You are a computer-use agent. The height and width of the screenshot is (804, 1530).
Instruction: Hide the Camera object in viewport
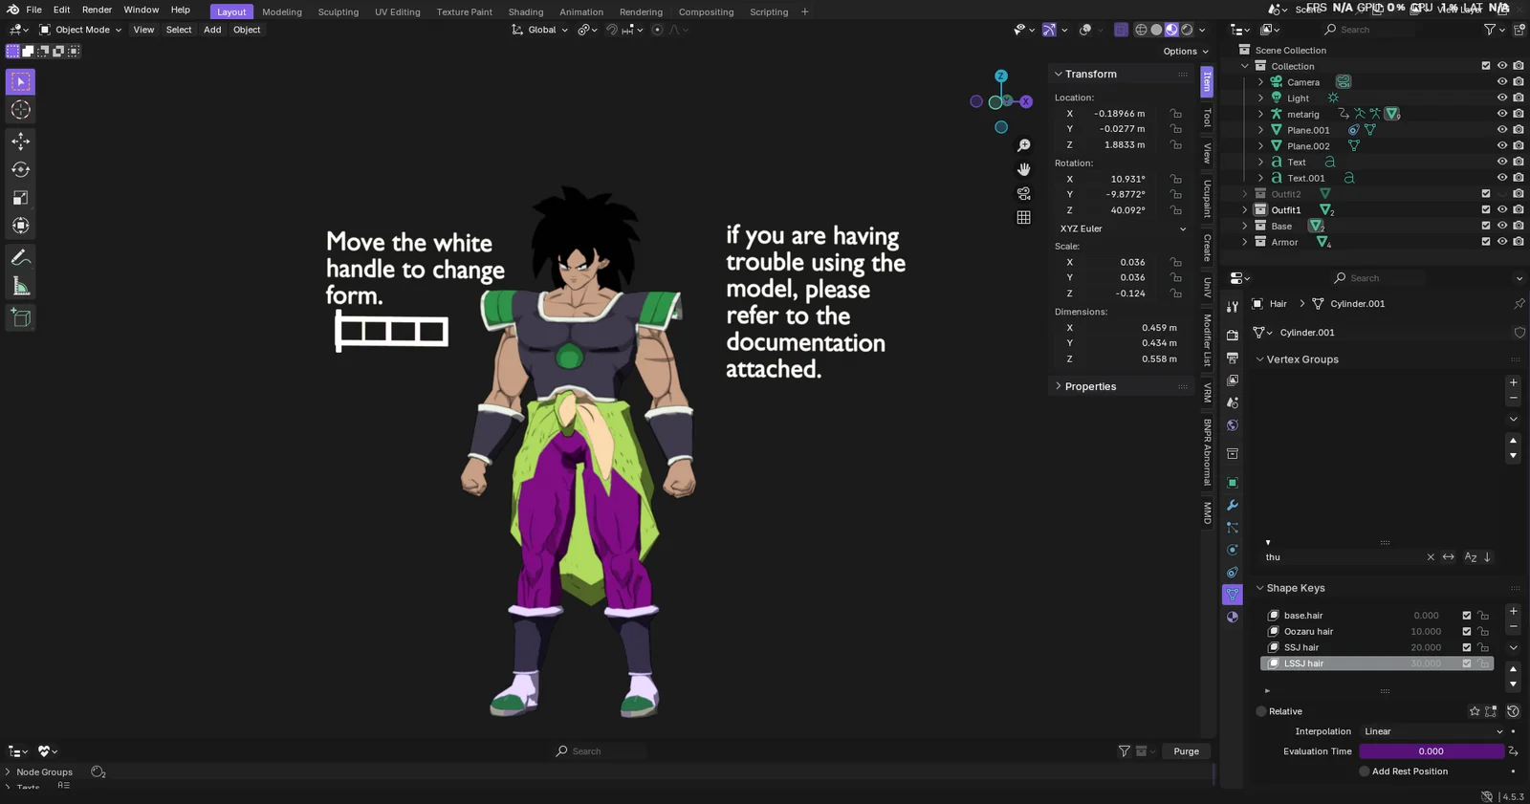[1502, 82]
